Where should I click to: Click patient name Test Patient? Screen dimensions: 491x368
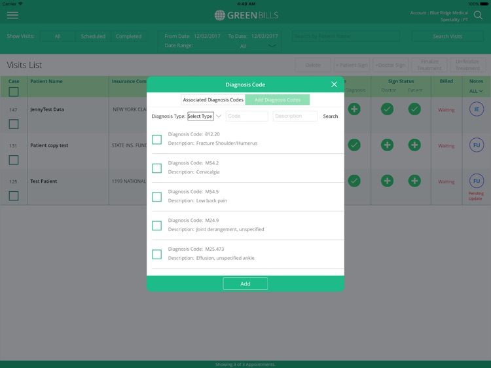pyautogui.click(x=43, y=181)
